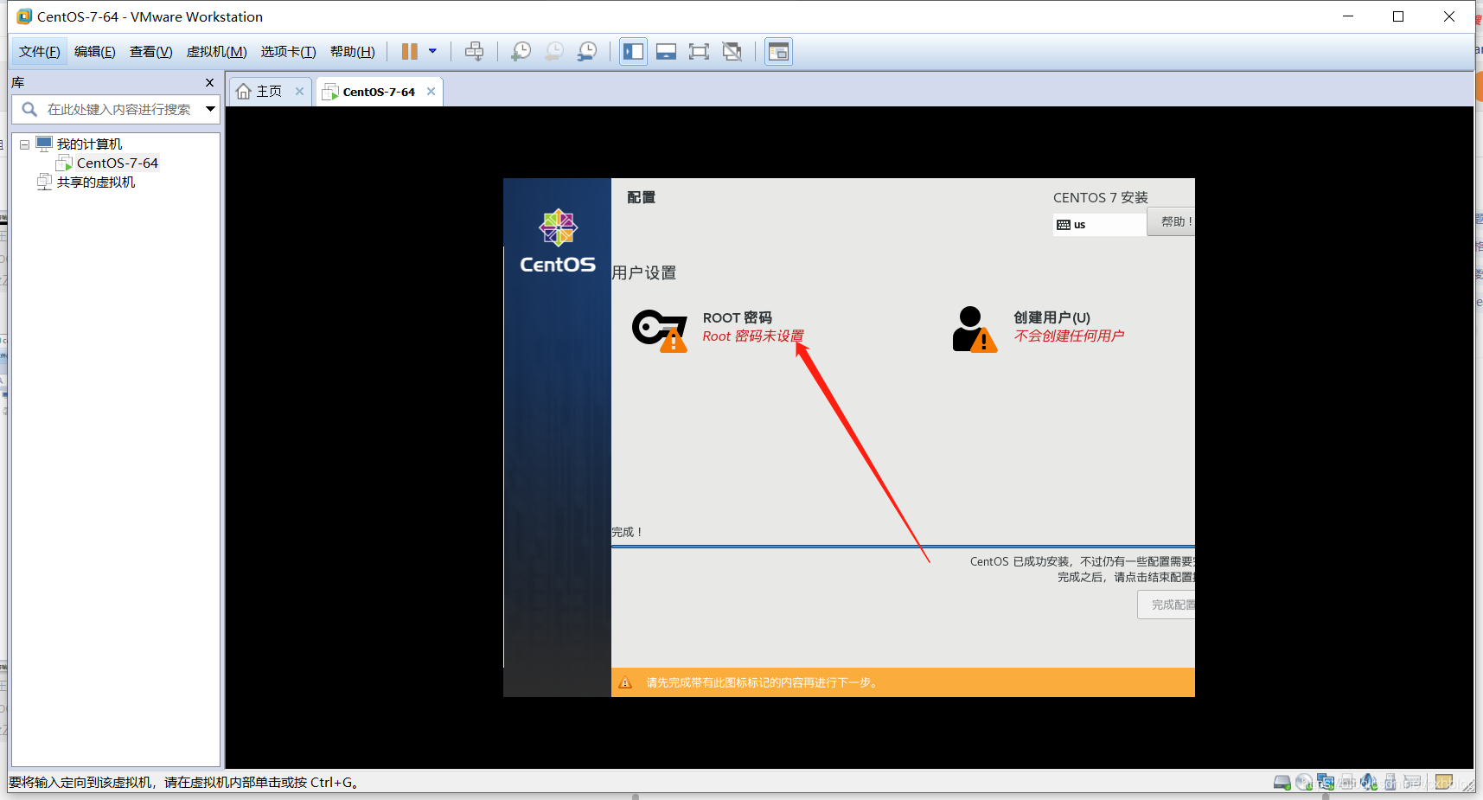Close the 库 library panel
The width and height of the screenshot is (1483, 800).
point(209,83)
